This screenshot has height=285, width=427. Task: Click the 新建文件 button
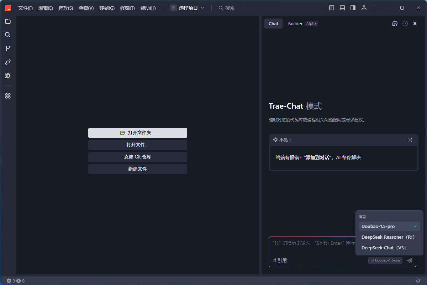click(138, 169)
